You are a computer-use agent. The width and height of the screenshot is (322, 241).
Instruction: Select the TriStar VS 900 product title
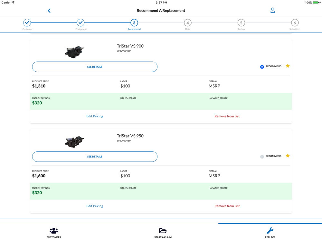click(x=130, y=46)
